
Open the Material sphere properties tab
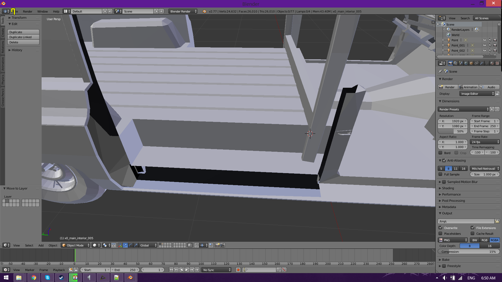tap(492, 63)
